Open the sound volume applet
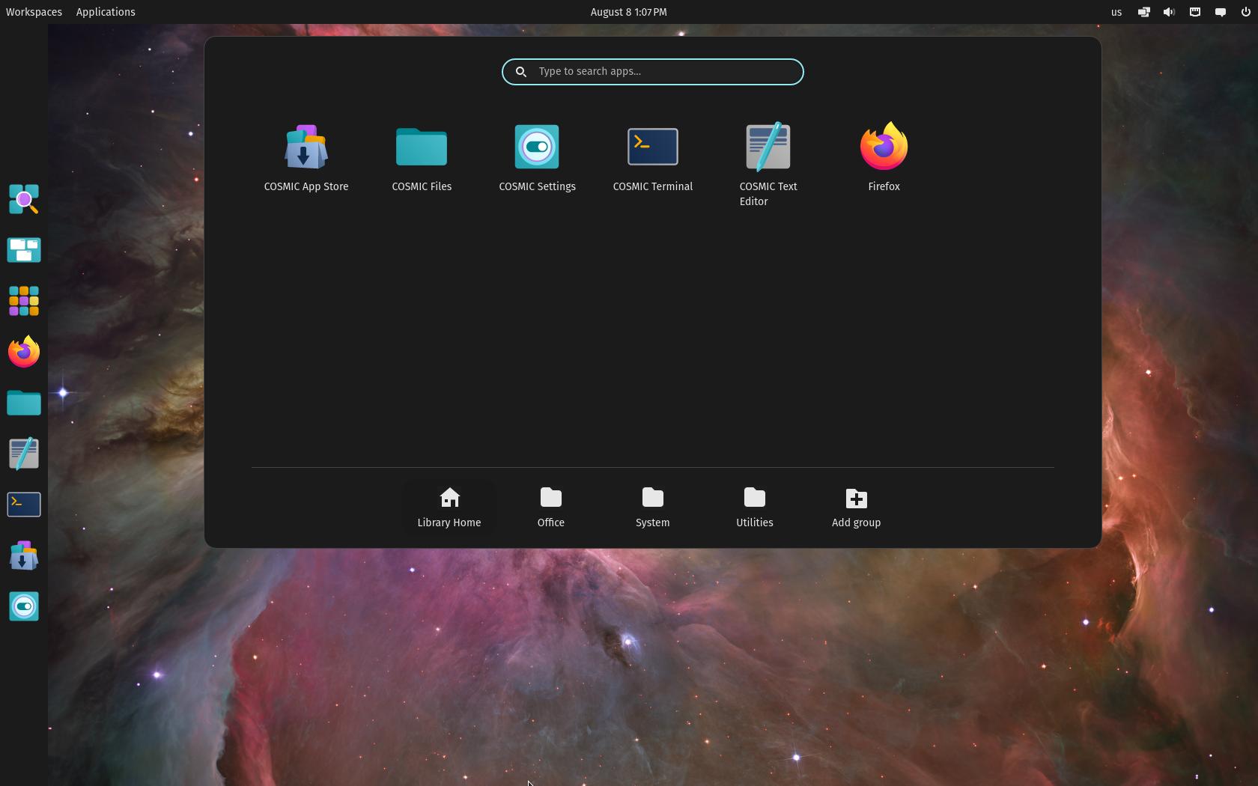This screenshot has width=1258, height=786. coord(1169,12)
